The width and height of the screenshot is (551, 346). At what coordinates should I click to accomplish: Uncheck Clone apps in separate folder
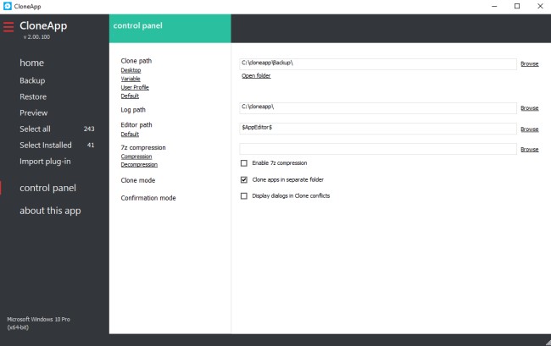[244, 180]
